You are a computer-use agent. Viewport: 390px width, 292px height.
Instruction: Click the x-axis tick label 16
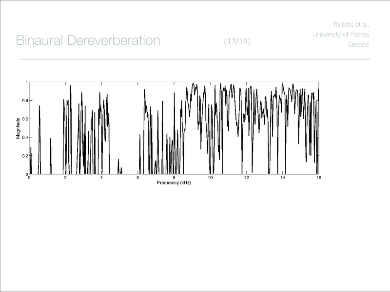click(318, 178)
